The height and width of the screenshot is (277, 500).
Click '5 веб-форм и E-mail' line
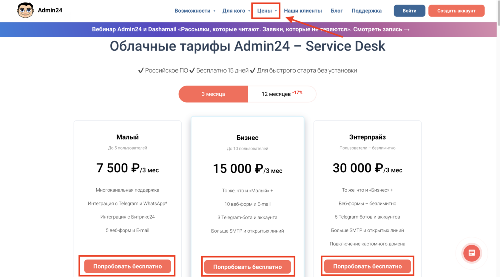127,230
